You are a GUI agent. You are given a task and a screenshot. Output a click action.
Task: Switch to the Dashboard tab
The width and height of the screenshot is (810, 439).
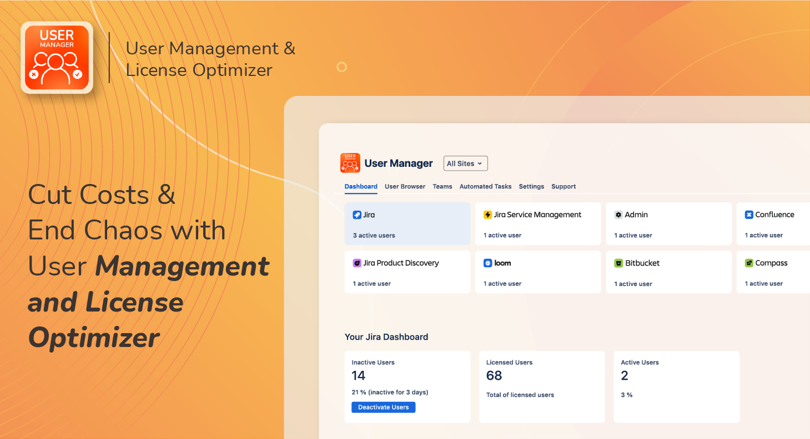[x=361, y=187]
